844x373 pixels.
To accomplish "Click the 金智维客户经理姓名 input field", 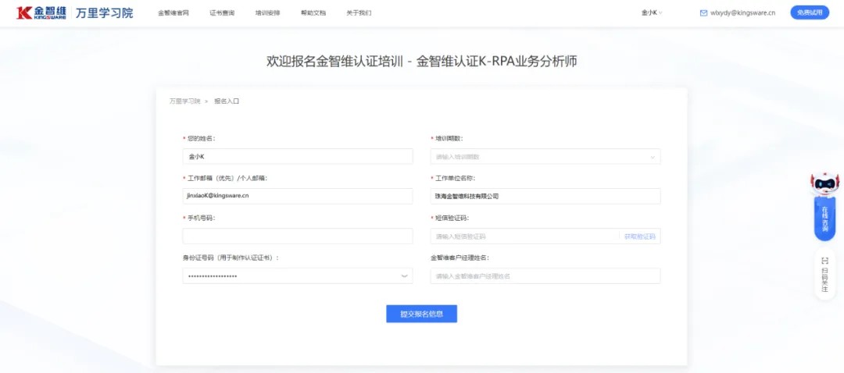I will coord(545,275).
